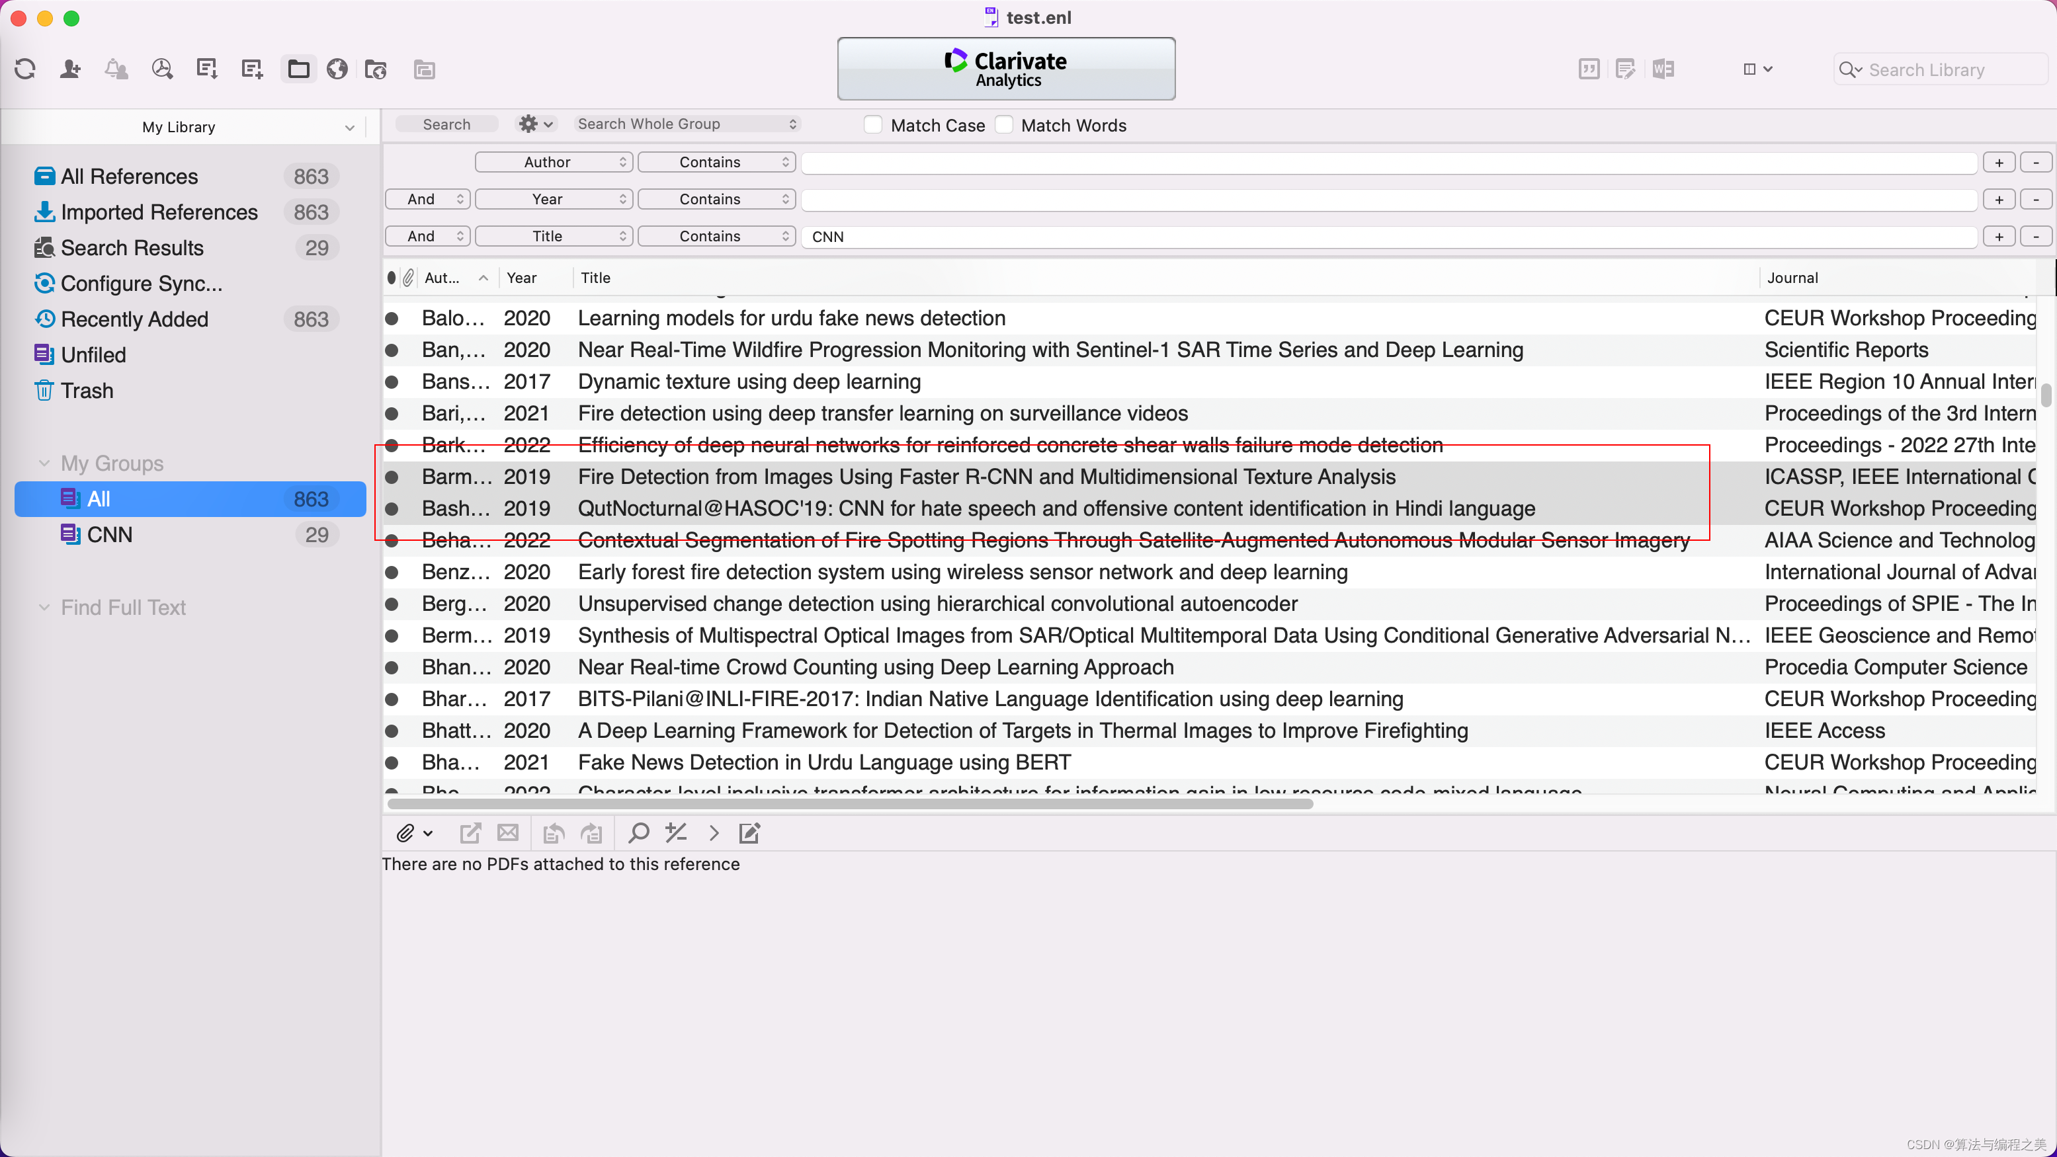Click the edit annotation pencil icon
The image size is (2057, 1157).
[x=749, y=833]
